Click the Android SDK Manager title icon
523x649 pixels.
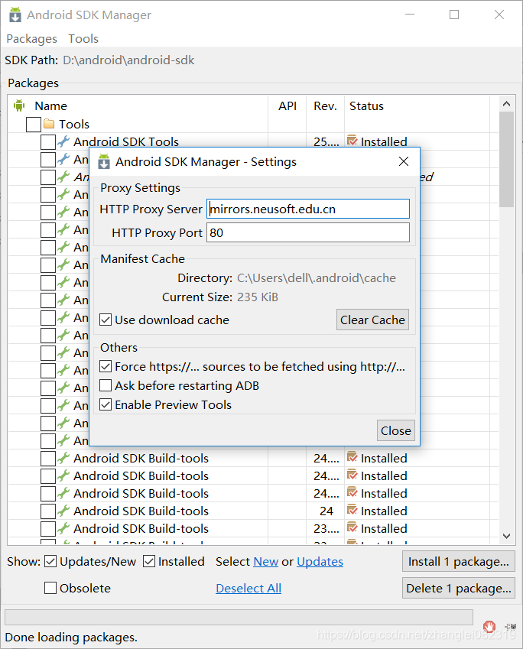point(15,15)
